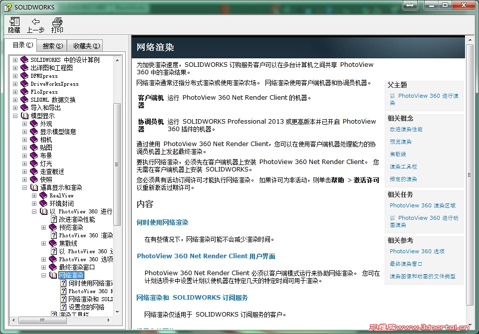This screenshot has width=479, height=334.
Task: Click the 隐藏 (Hide) toolbar icon
Action: click(x=14, y=21)
